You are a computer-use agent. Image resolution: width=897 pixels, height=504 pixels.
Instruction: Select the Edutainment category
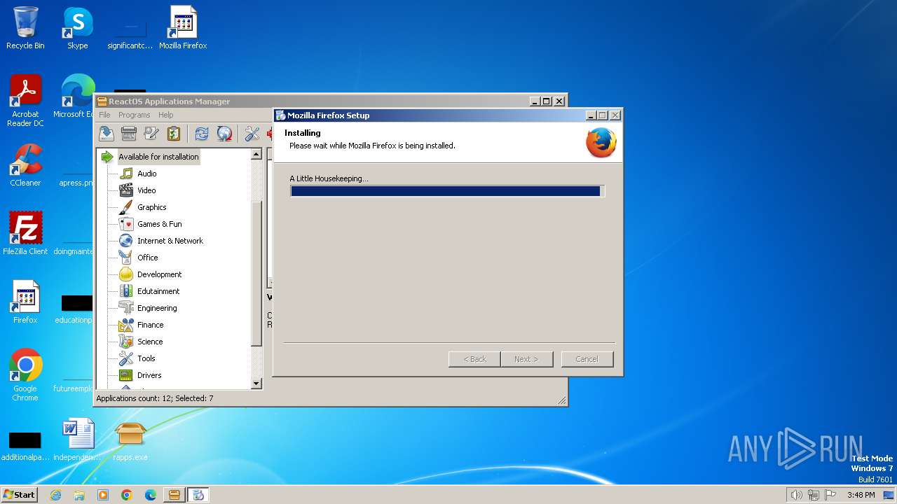[158, 291]
